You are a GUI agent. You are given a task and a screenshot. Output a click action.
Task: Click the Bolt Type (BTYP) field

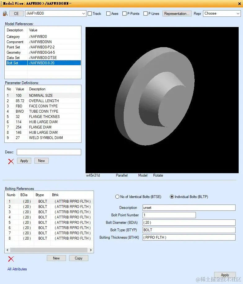pyautogui.click(x=189, y=230)
